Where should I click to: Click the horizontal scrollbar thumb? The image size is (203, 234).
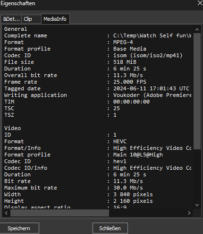pos(59,213)
